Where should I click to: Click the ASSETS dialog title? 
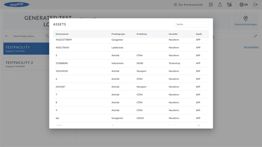click(x=59, y=24)
